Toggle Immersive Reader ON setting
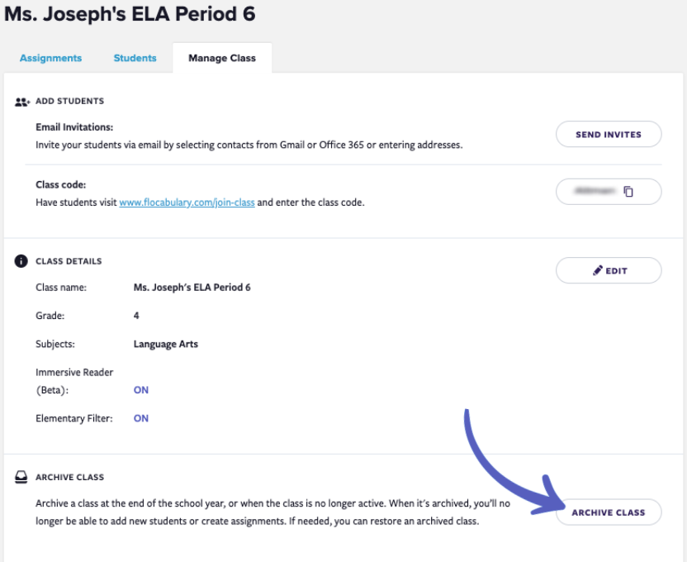This screenshot has width=687, height=562. [x=141, y=390]
